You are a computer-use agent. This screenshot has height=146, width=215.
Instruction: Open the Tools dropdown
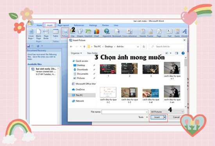[x=143, y=117]
